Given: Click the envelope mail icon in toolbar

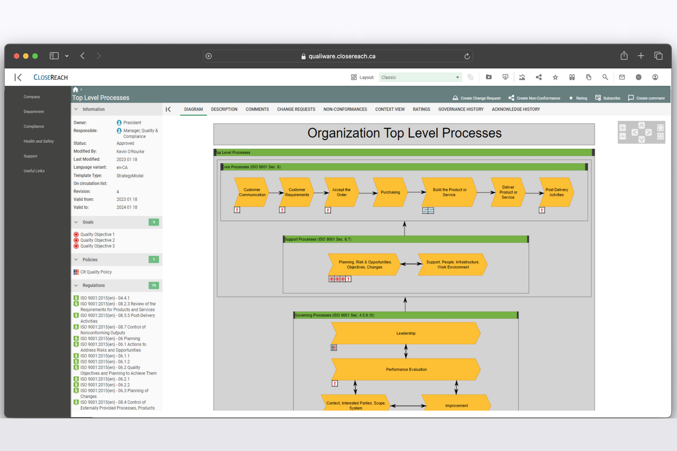Looking at the screenshot, I should tap(622, 77).
